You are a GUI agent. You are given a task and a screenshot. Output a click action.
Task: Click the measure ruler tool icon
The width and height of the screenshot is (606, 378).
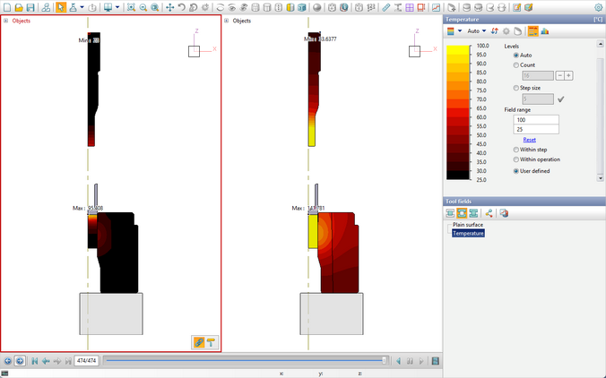point(385,7)
